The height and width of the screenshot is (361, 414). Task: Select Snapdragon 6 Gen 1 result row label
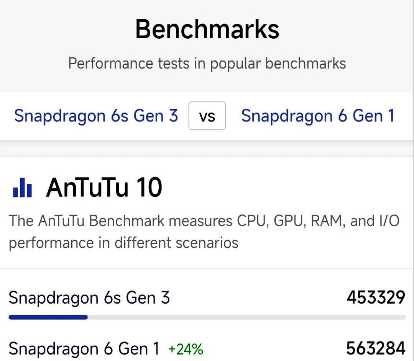[x=84, y=349]
